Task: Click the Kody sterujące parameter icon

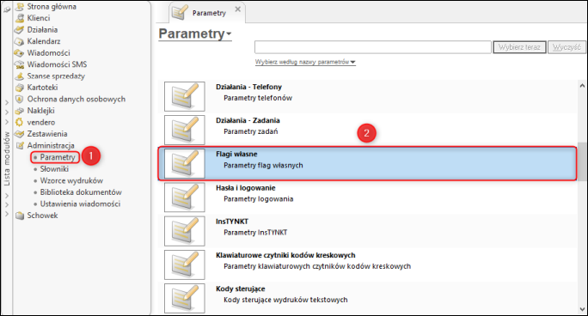Action: 185,299
